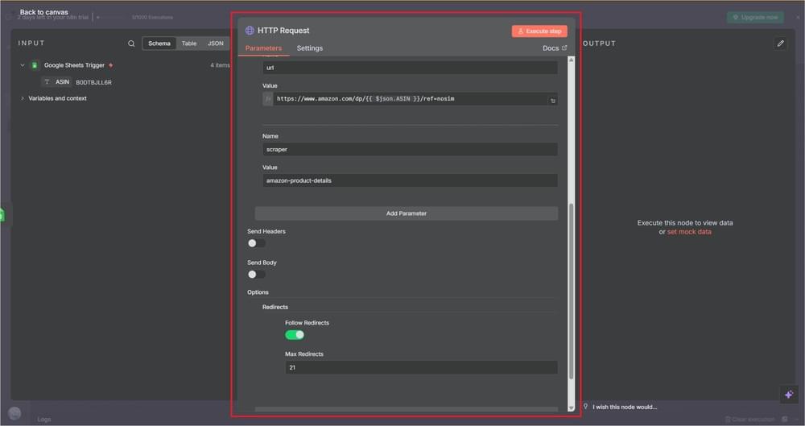Click the lightbulb icon by 'I wish this node would'

tap(586, 407)
